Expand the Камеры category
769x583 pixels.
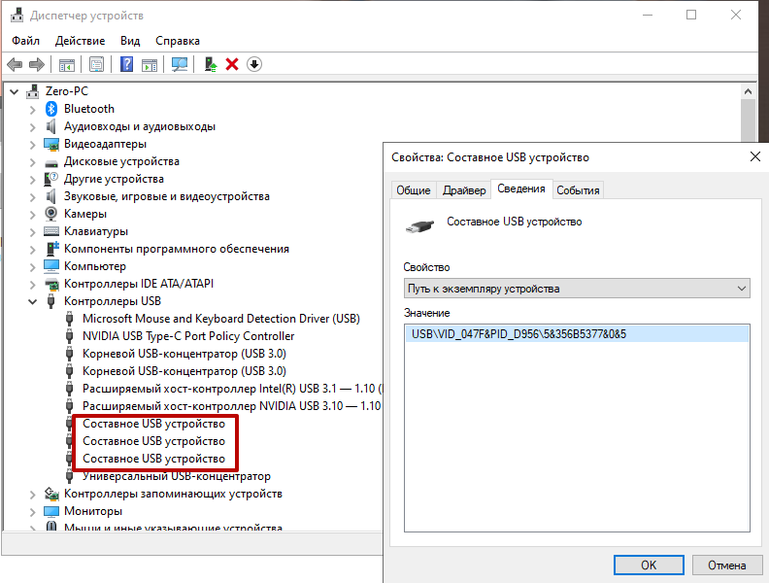click(x=32, y=215)
